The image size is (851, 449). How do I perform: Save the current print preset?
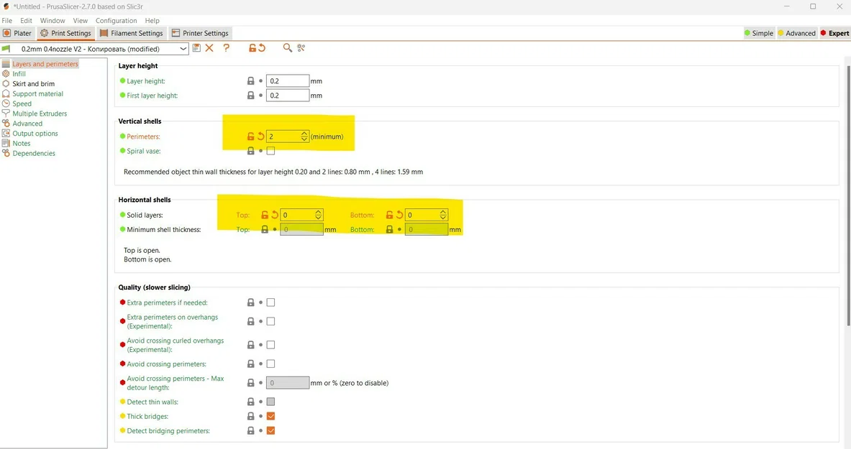pos(196,48)
